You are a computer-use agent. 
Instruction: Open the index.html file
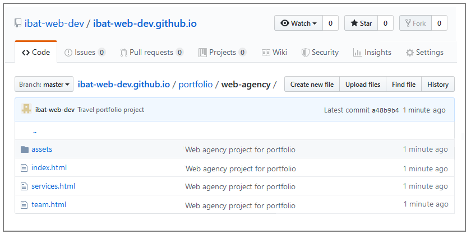point(49,168)
